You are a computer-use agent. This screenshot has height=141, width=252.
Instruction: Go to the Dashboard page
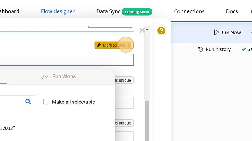point(10,11)
